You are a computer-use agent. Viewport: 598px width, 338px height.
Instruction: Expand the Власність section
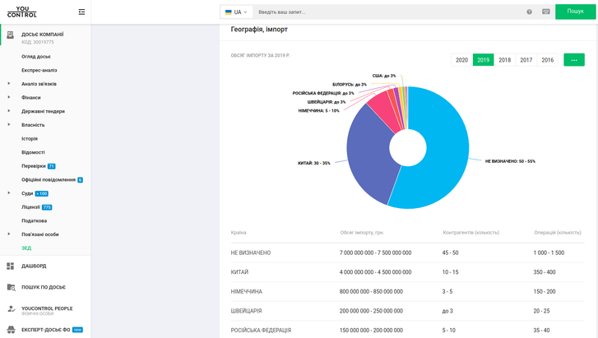click(9, 125)
